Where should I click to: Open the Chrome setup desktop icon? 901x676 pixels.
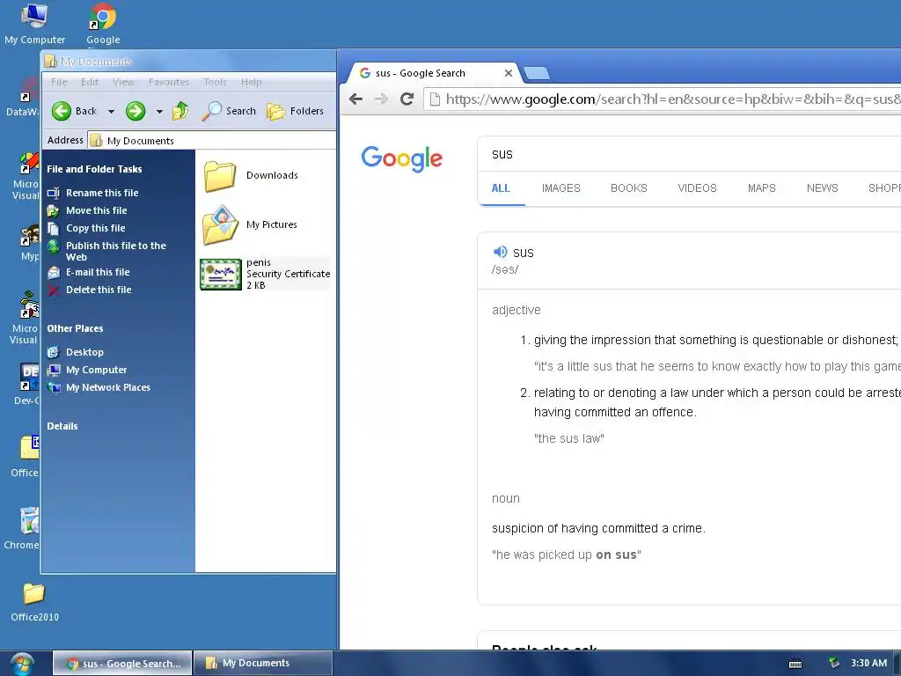22,528
